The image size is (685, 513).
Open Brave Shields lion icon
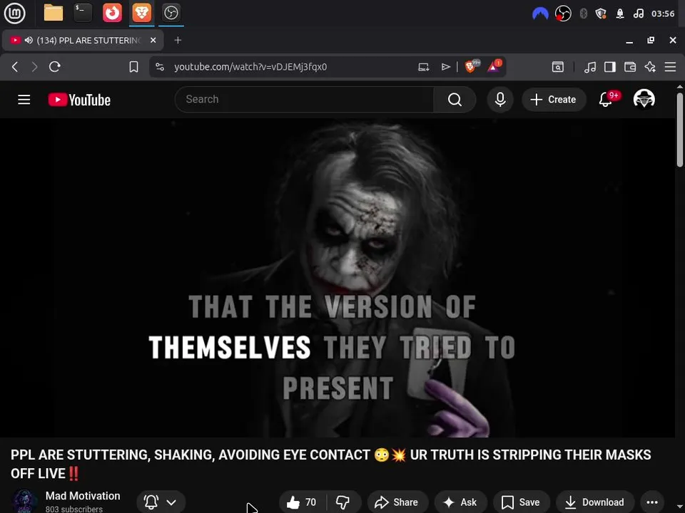coord(472,66)
